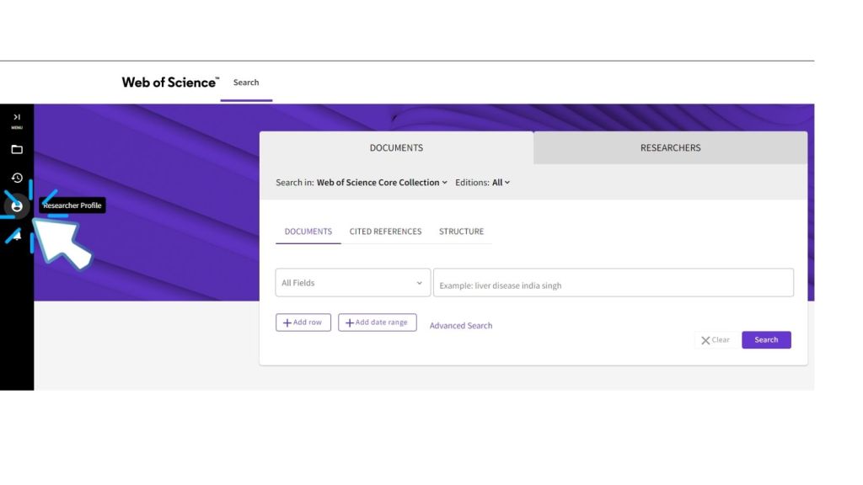
Task: Click the Web of Science logo
Action: coord(169,83)
